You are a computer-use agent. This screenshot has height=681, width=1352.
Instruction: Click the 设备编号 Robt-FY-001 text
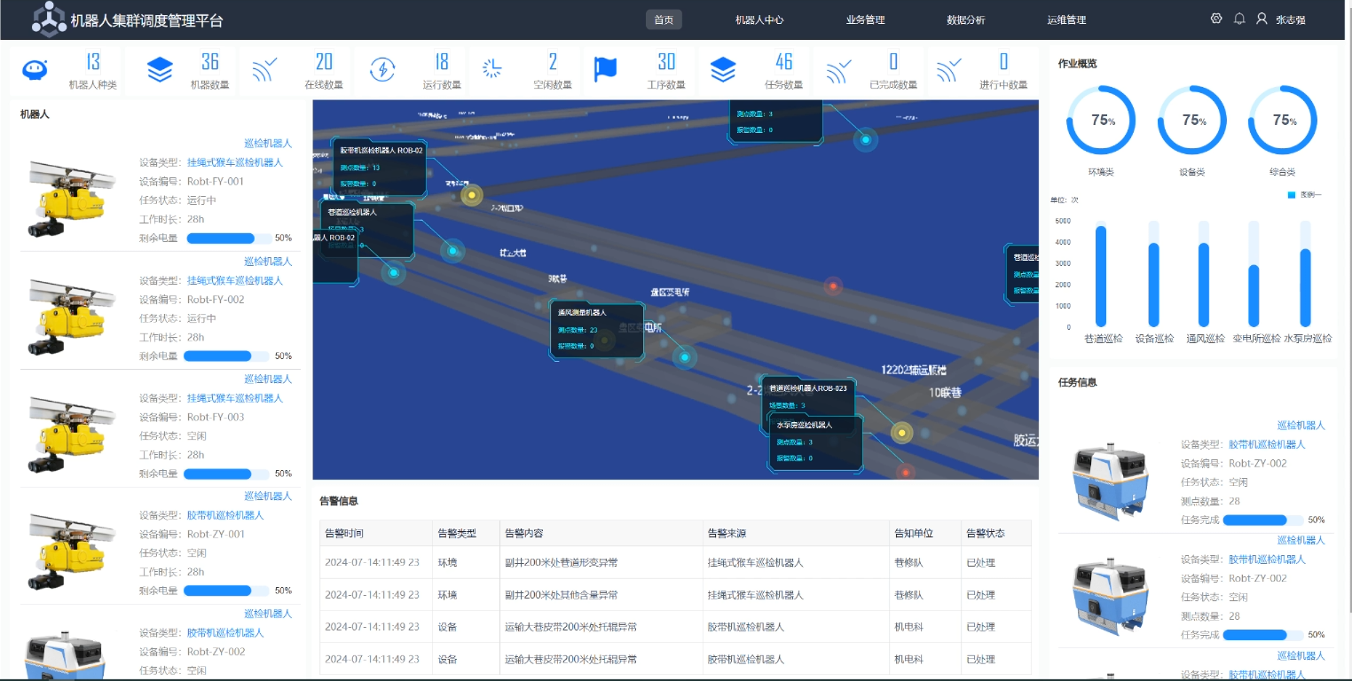coord(192,182)
